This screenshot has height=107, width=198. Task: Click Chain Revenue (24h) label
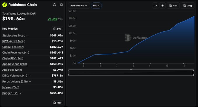tap(16, 53)
